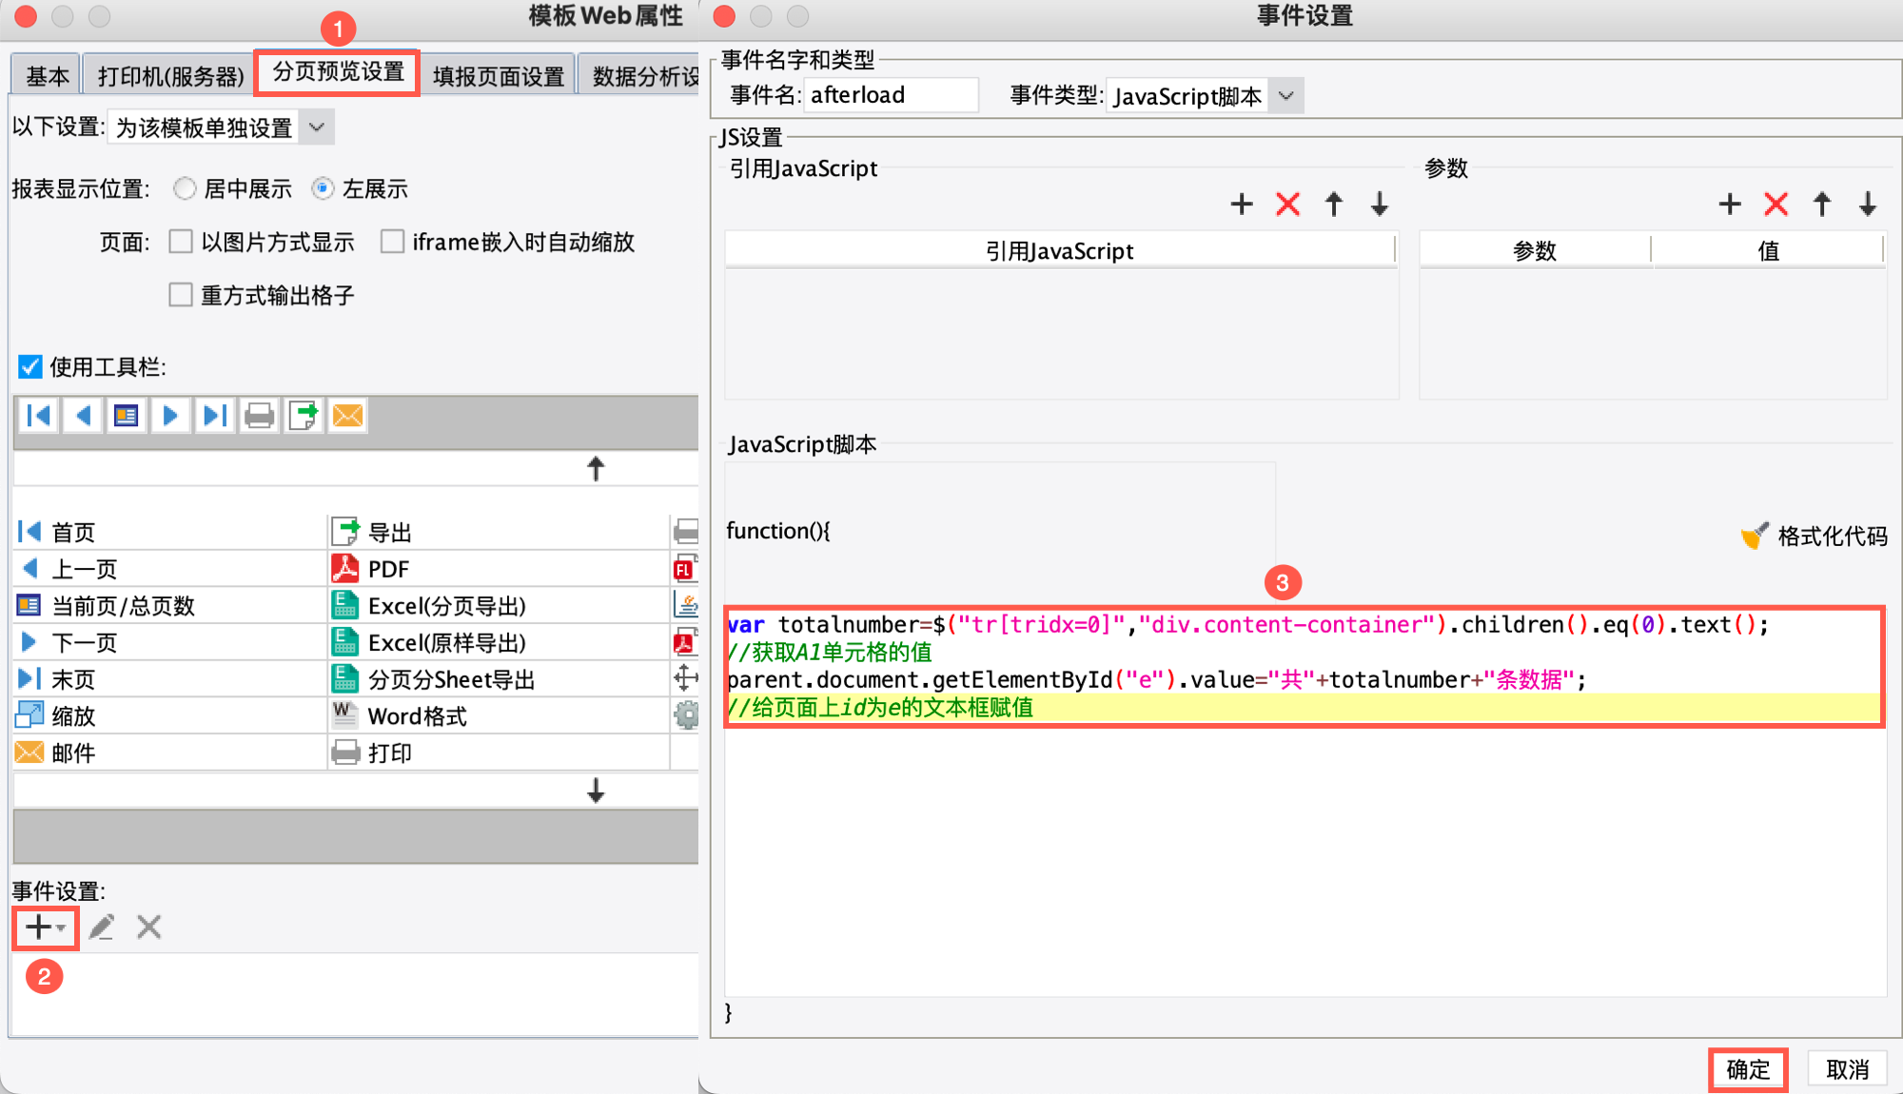Move toolbar item up with arrow
Screen dimensions: 1903x1094
tap(596, 468)
